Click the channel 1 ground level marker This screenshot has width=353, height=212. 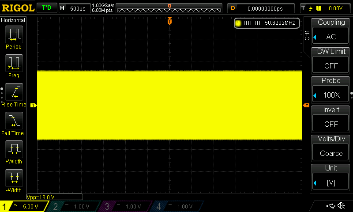34,105
